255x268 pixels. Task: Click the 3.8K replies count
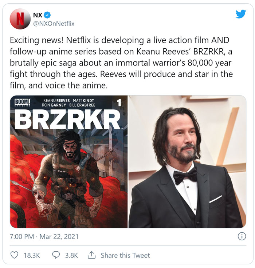tap(71, 255)
